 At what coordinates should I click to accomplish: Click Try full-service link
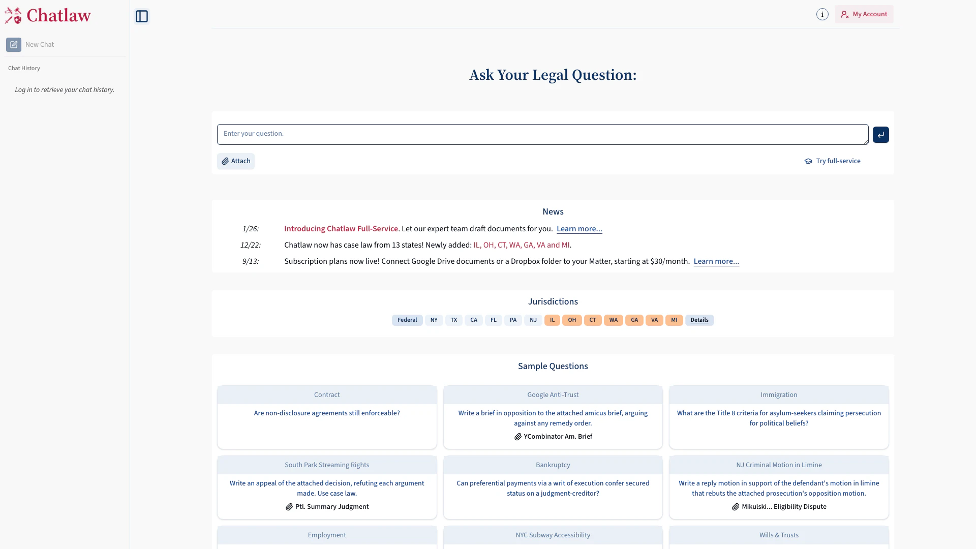click(832, 161)
